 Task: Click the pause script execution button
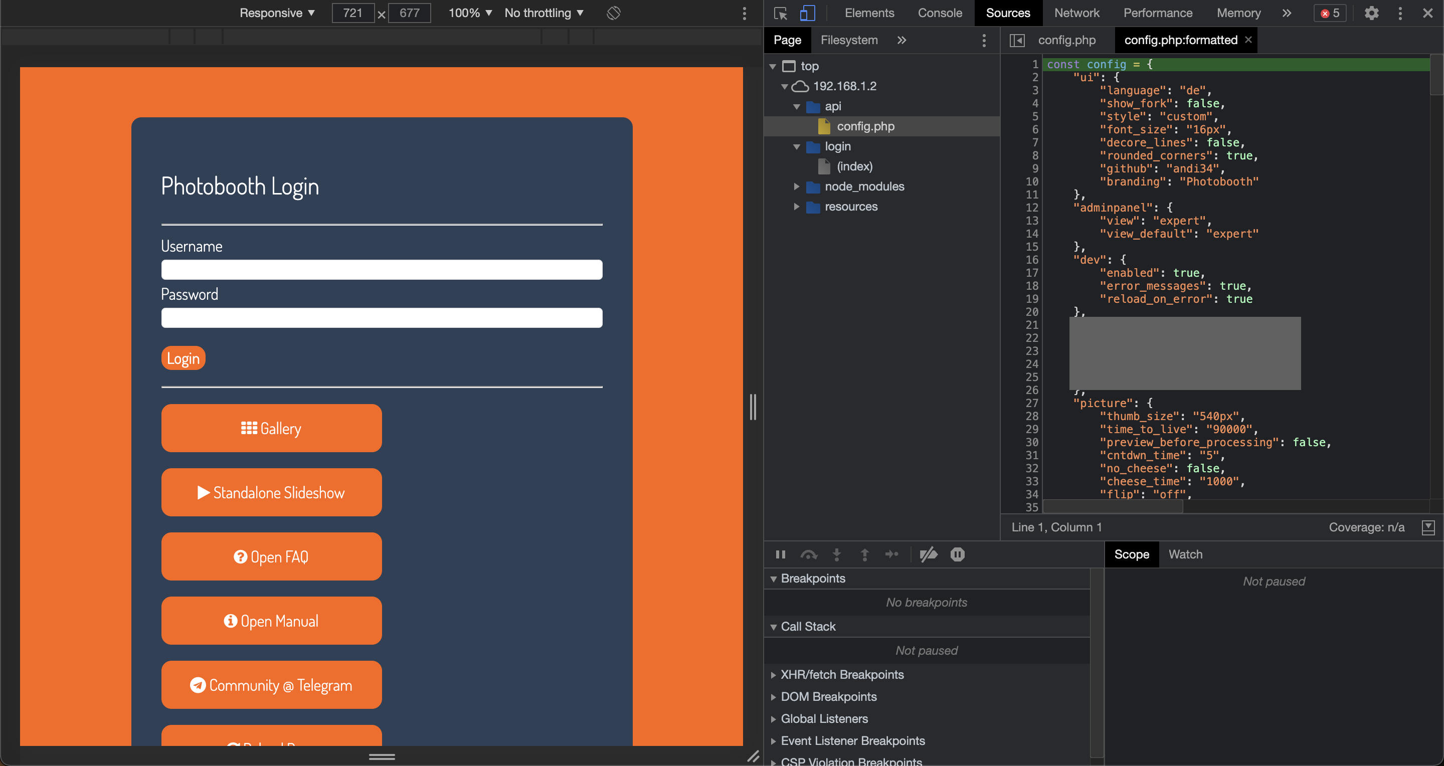(780, 554)
